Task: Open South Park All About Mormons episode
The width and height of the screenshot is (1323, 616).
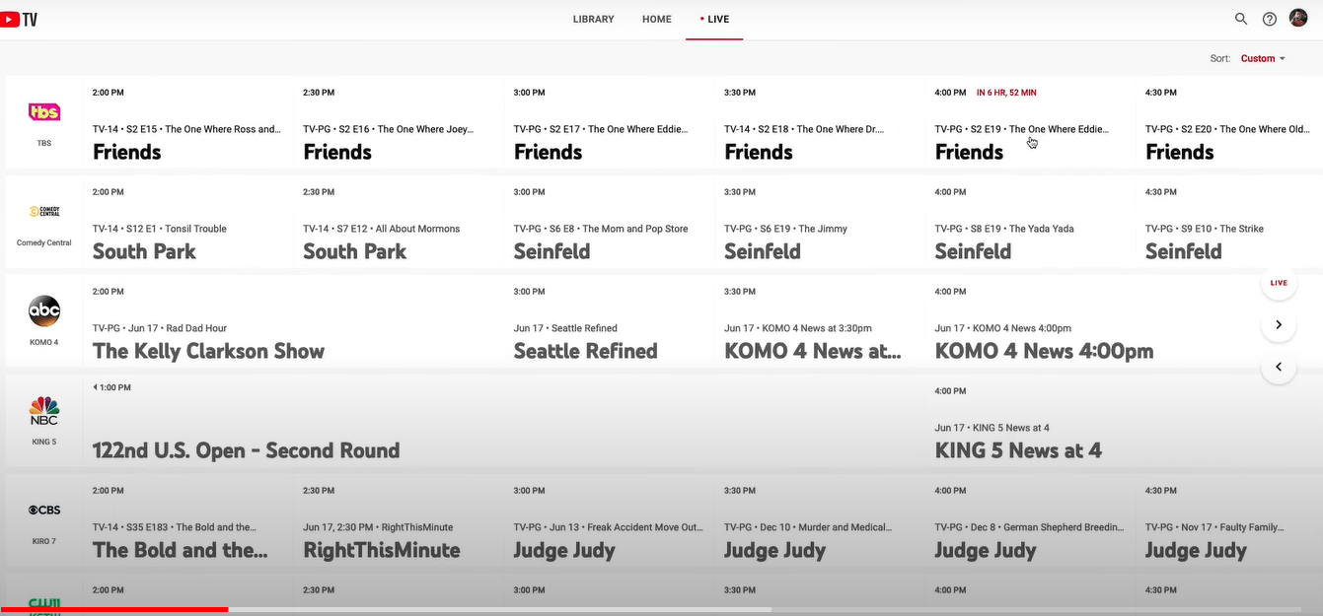Action: [x=400, y=222]
